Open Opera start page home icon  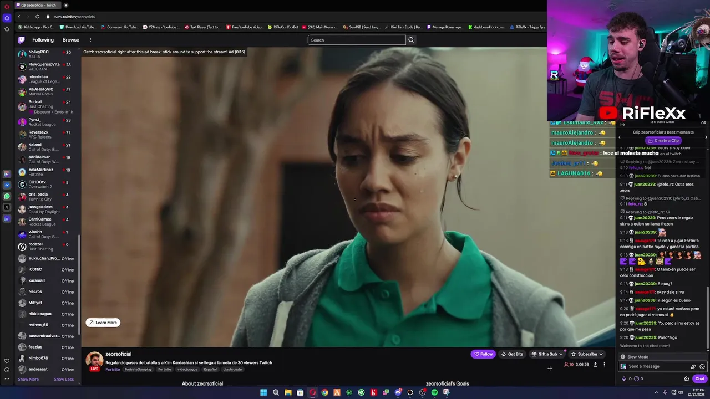click(x=7, y=18)
